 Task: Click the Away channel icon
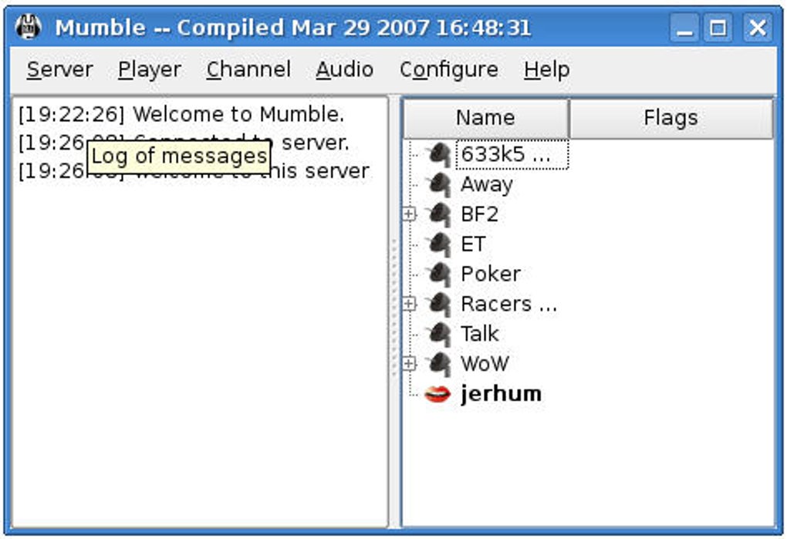click(x=440, y=184)
